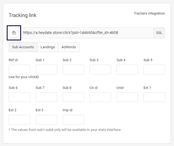Switch to the Landings tab

[48, 47]
